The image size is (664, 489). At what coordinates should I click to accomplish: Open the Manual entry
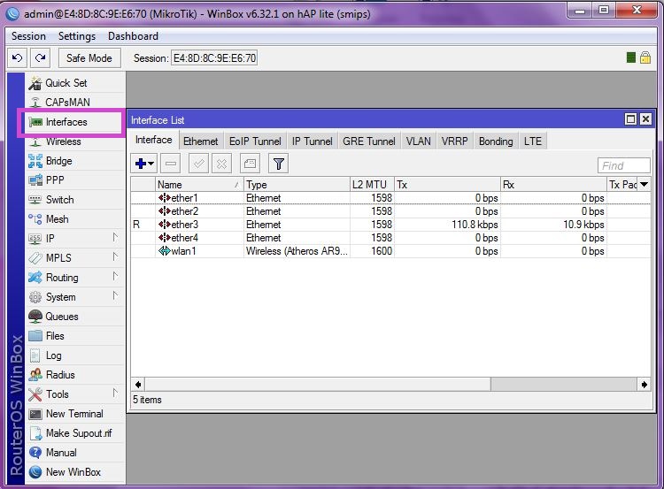pos(74,453)
